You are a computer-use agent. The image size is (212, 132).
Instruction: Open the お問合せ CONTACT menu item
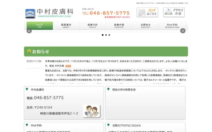145,26
